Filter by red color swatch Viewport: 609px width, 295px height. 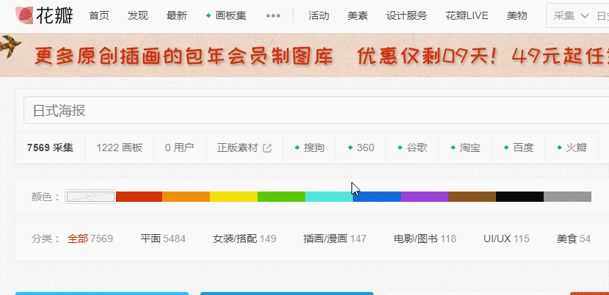(x=138, y=197)
